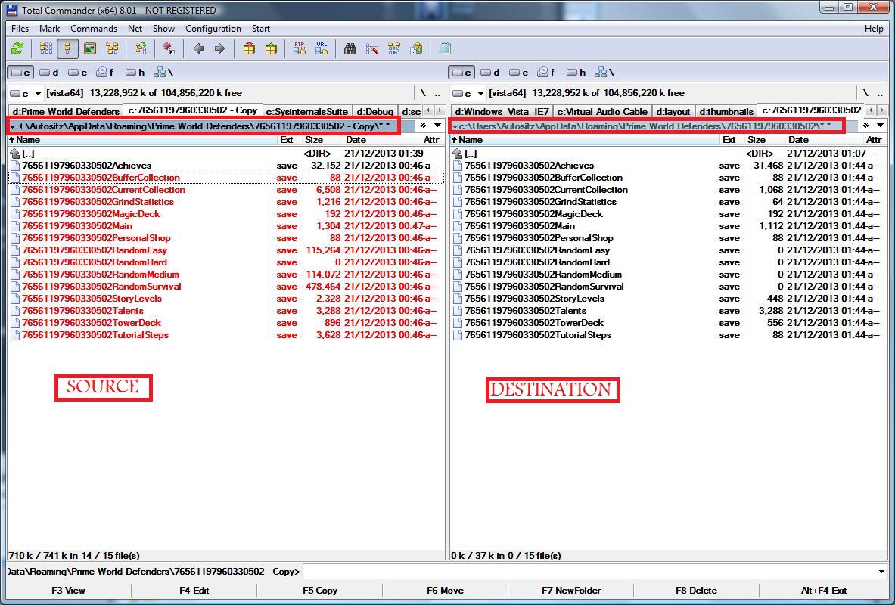Switch to c:SysinternalsSuite tab
Viewport: 895px width, 605px height.
(x=307, y=111)
